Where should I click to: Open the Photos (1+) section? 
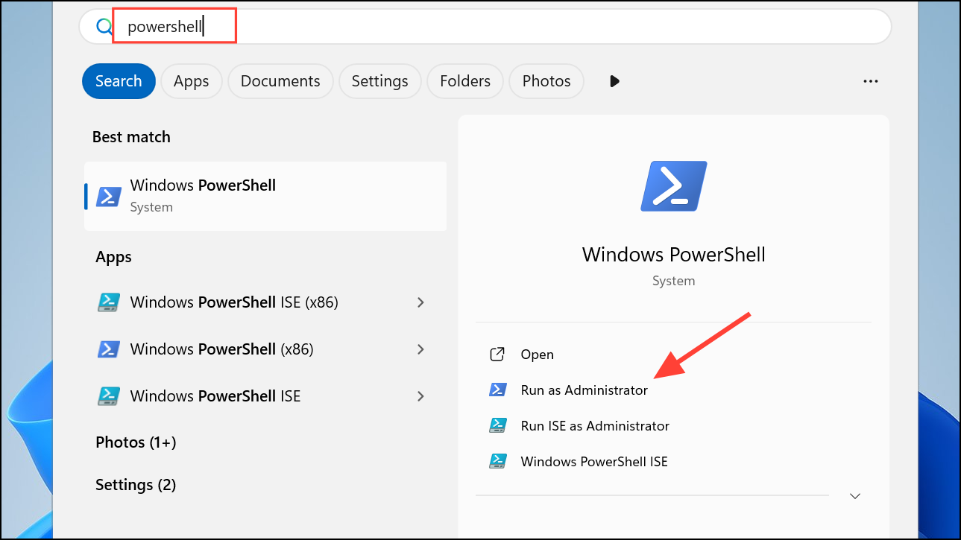[136, 442]
